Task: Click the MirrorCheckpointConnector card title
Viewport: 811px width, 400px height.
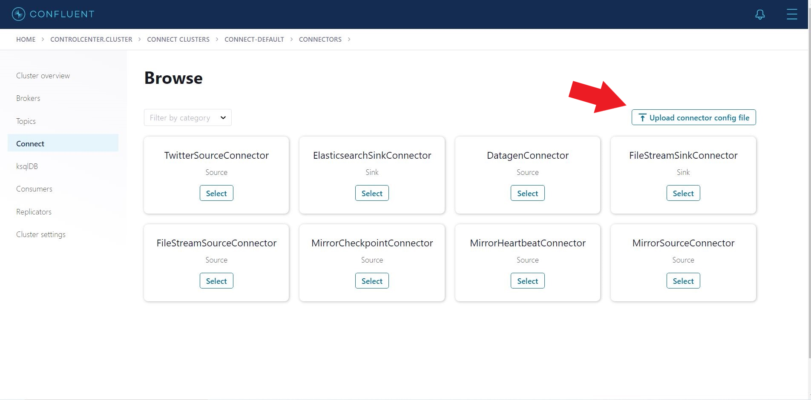Action: click(372, 243)
